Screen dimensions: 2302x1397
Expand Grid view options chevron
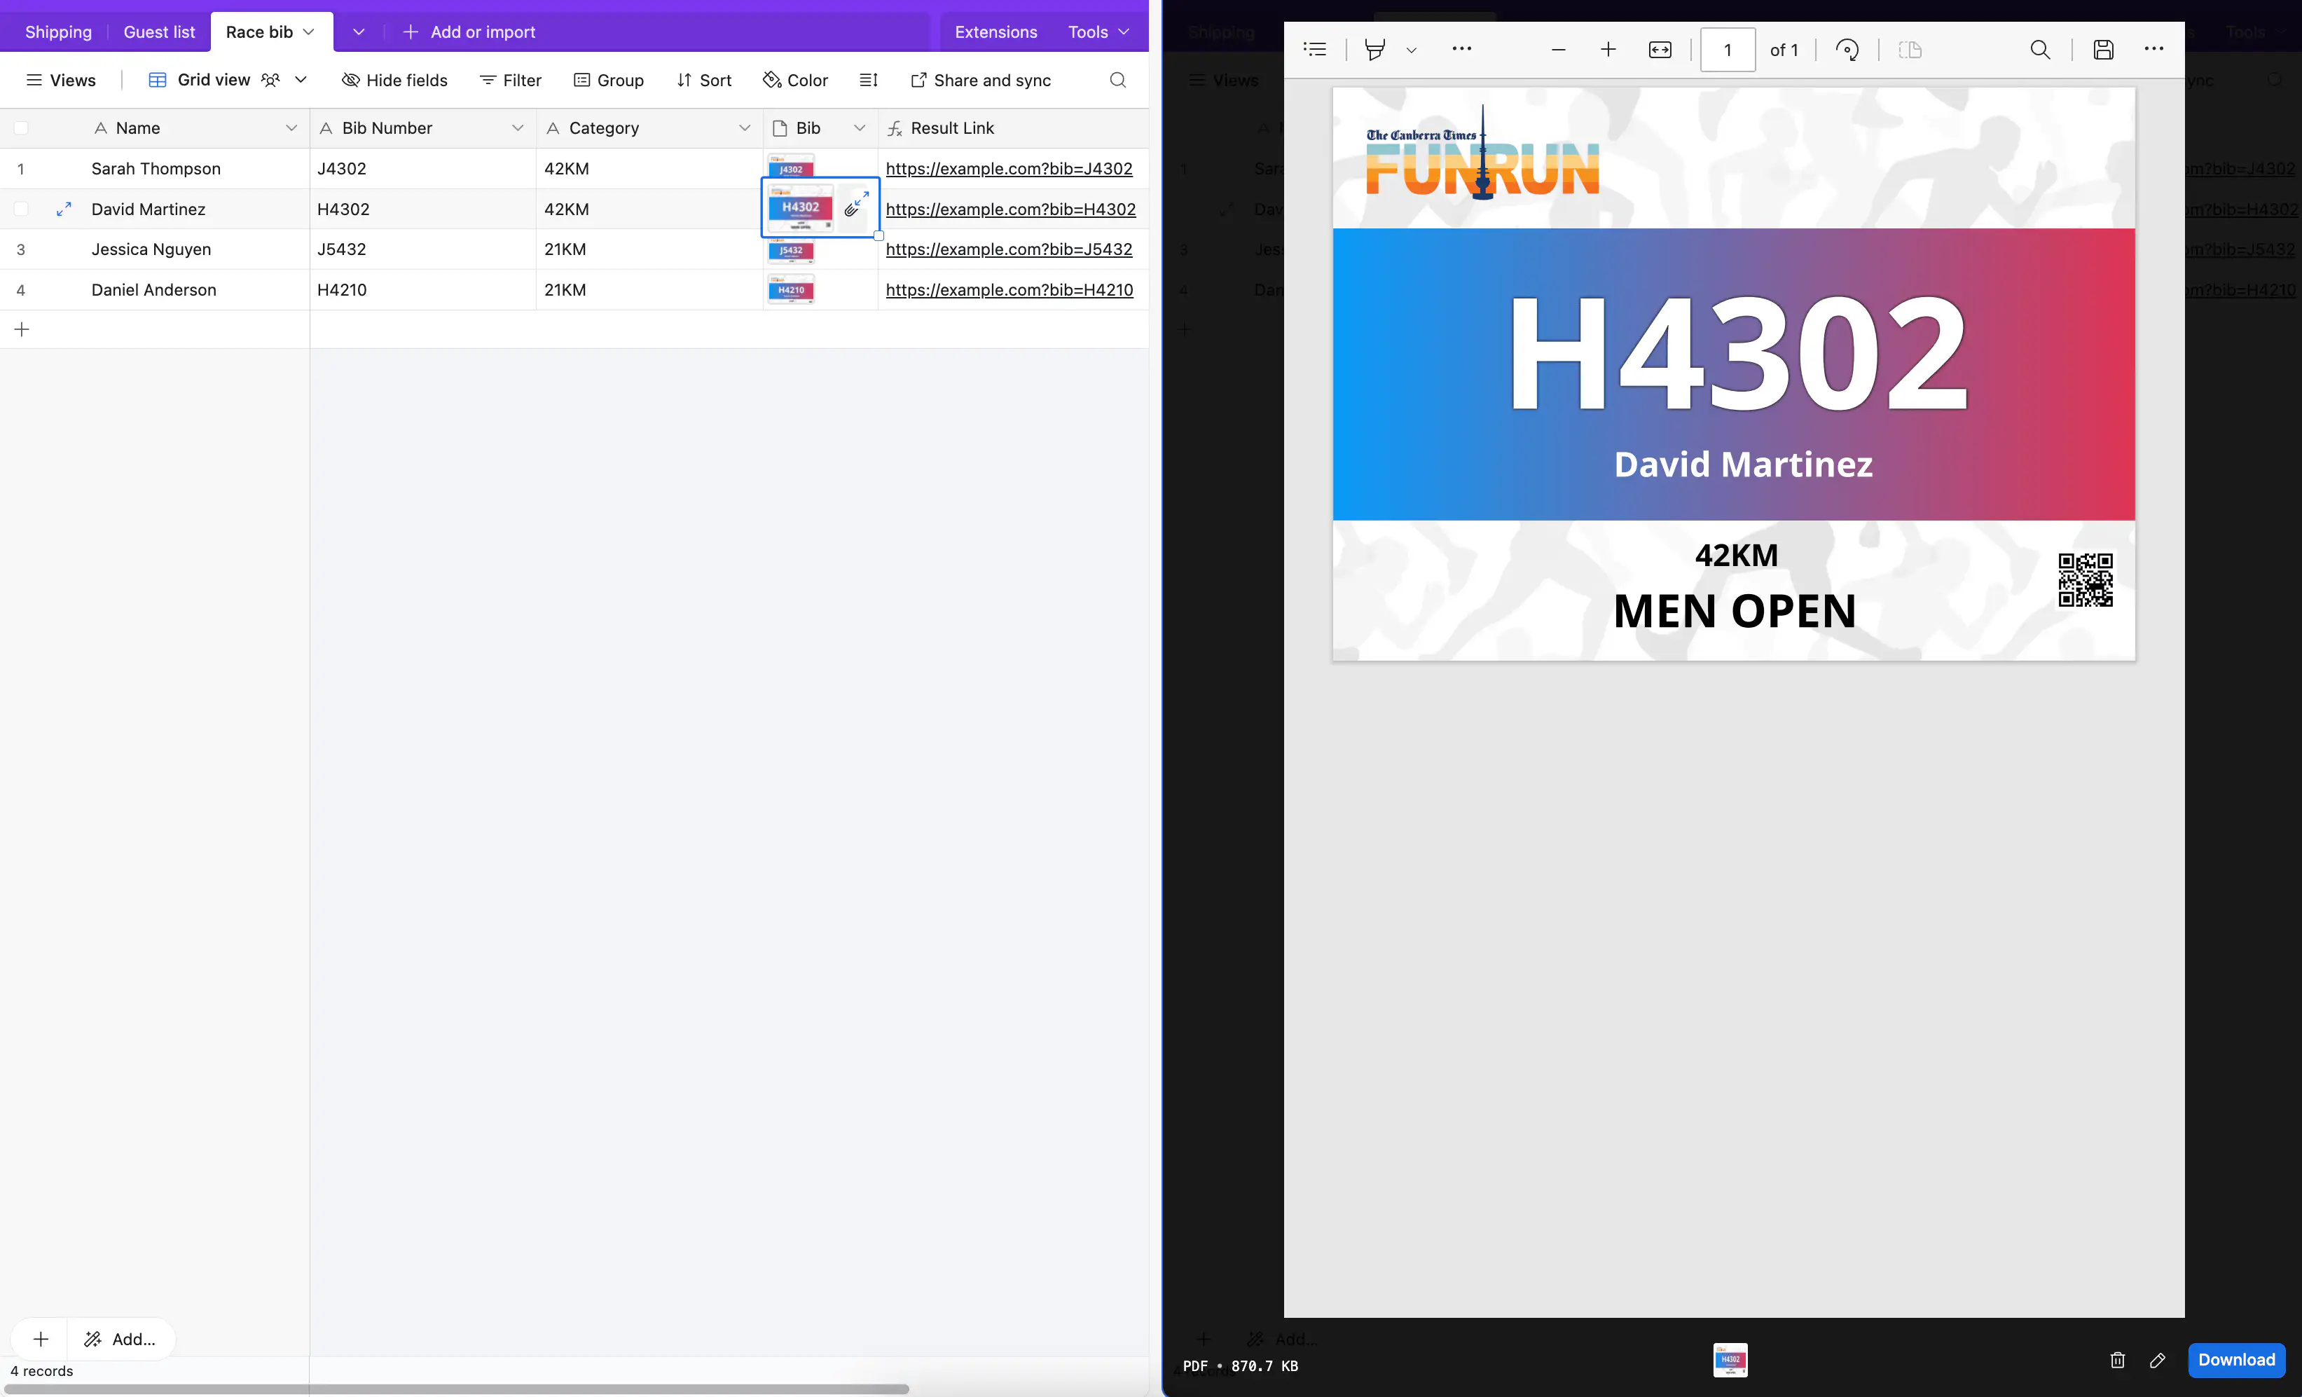click(x=301, y=81)
